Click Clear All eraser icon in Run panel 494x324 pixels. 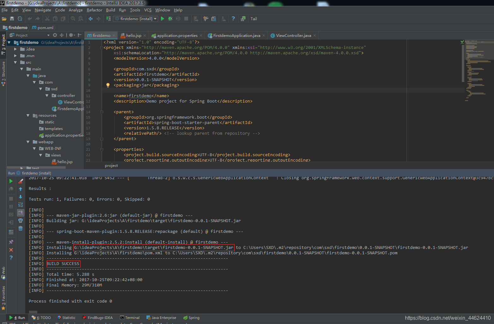[21, 181]
